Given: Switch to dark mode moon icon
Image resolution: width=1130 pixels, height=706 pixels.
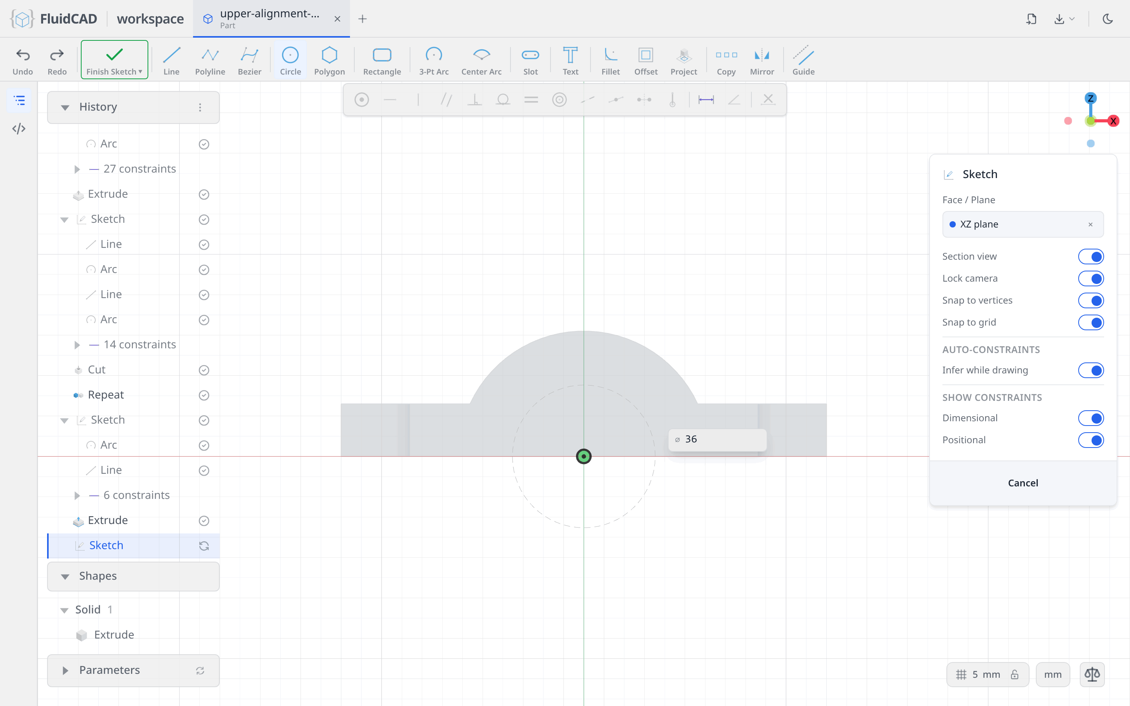Looking at the screenshot, I should coord(1108,19).
